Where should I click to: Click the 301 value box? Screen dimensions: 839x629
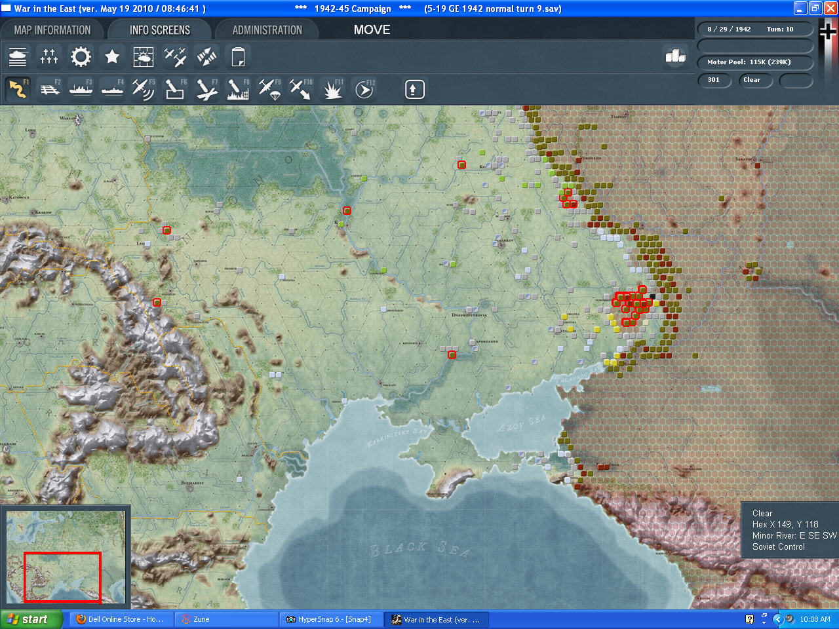click(714, 80)
